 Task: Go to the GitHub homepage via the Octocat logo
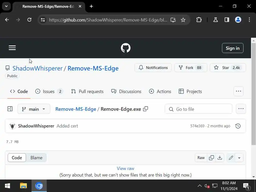(125, 48)
